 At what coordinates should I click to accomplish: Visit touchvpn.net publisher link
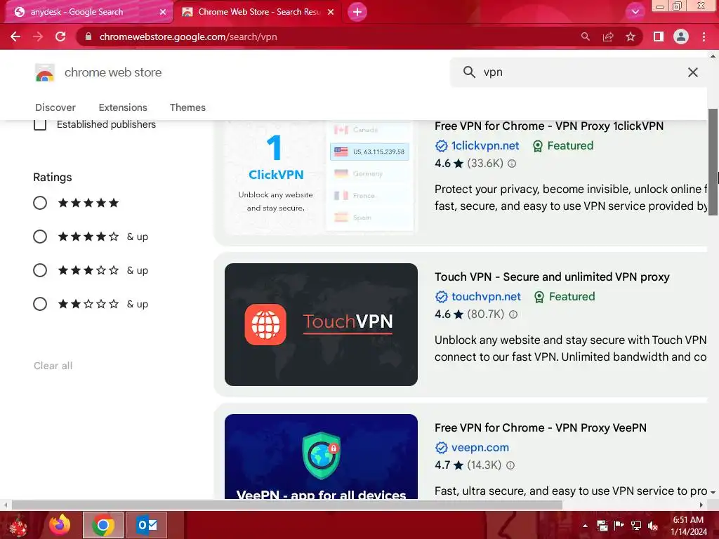point(486,297)
